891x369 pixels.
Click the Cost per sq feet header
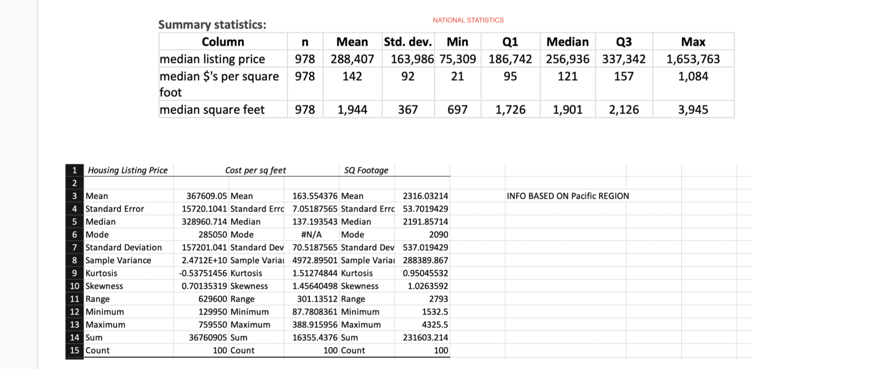[x=255, y=170]
